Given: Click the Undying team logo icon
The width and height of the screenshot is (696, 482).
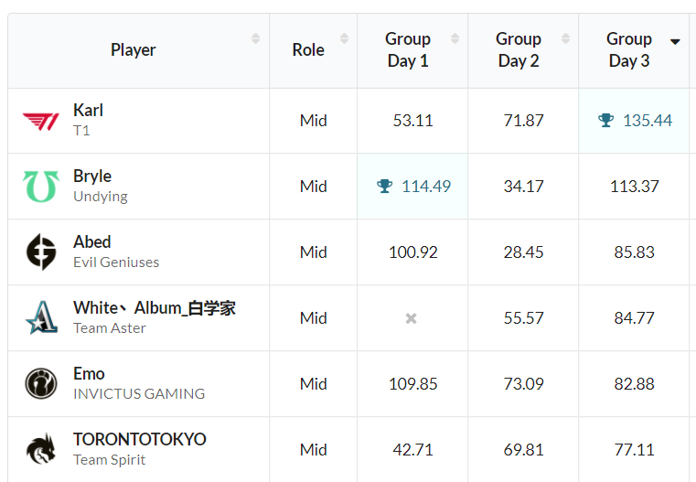Looking at the screenshot, I should pos(40,187).
